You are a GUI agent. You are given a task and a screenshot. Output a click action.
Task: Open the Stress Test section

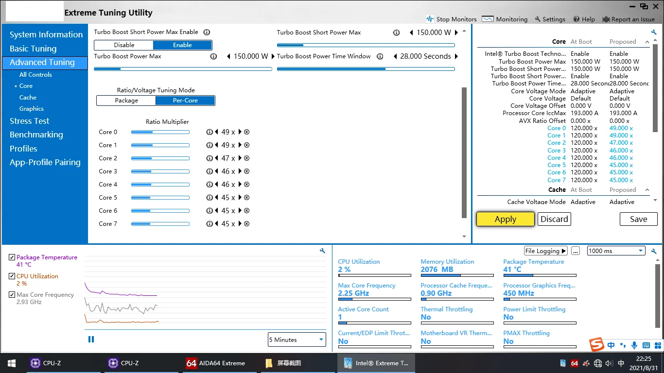tap(29, 121)
